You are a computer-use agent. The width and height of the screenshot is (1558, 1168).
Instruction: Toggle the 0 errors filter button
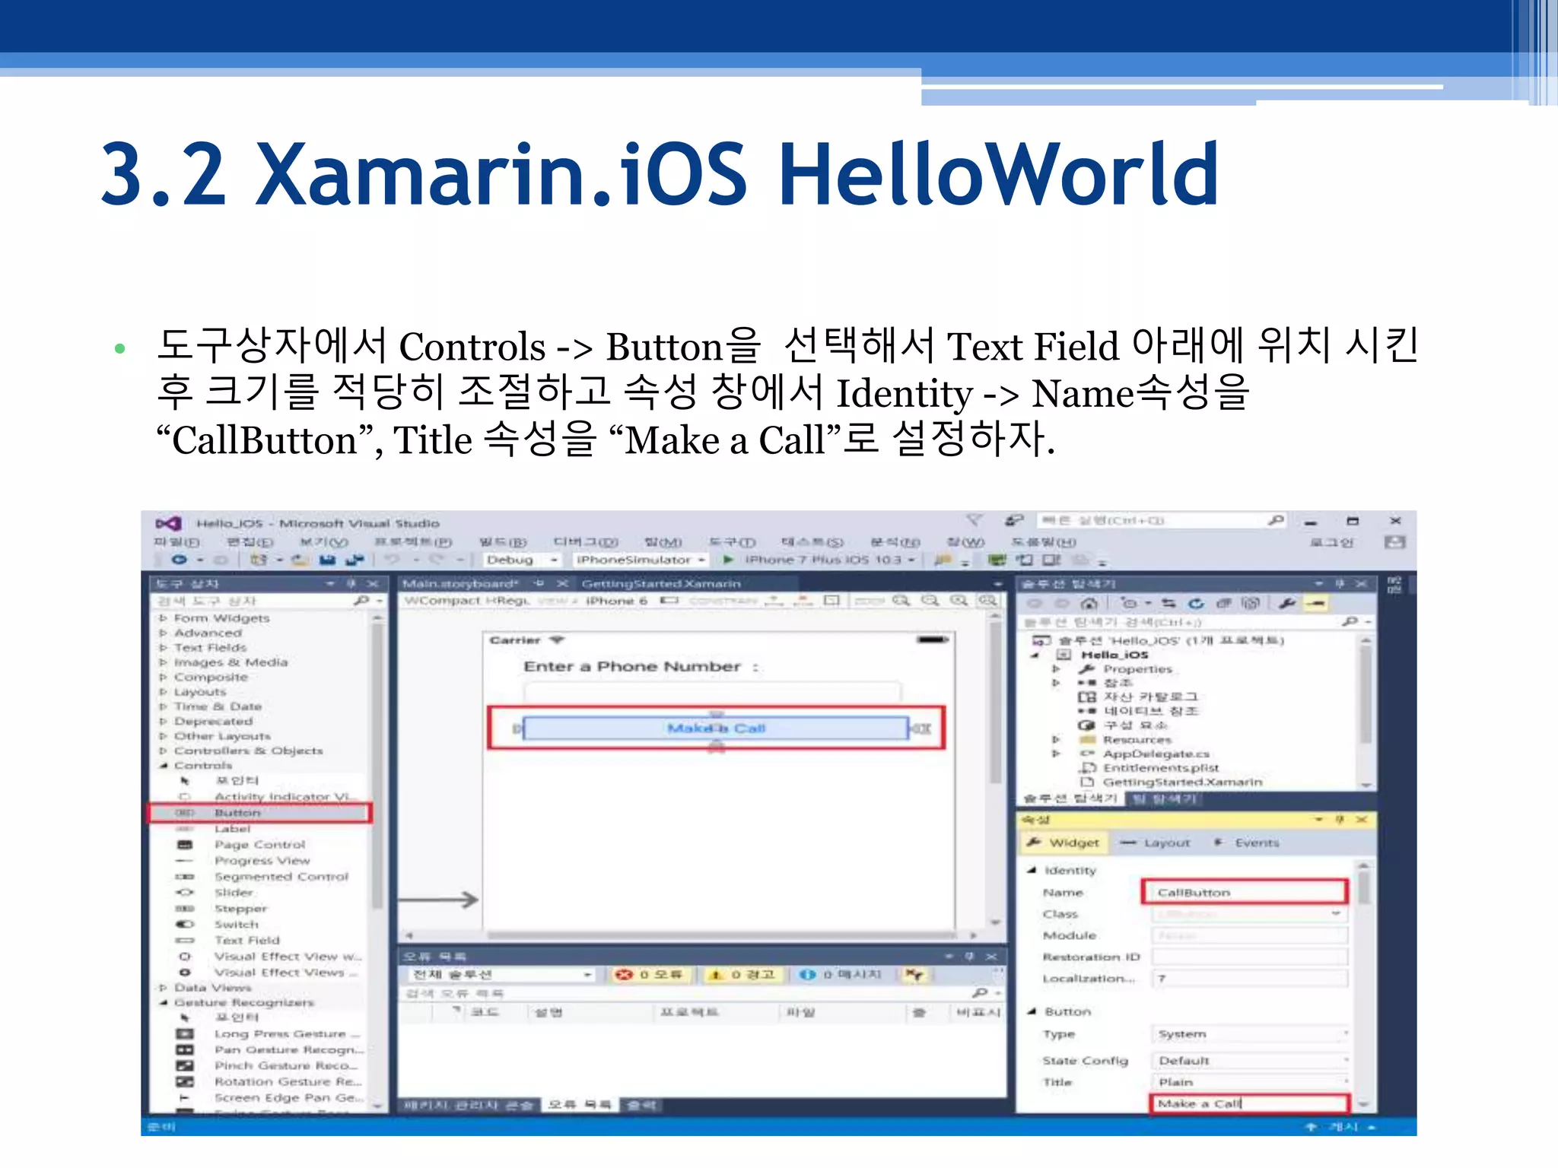point(650,975)
